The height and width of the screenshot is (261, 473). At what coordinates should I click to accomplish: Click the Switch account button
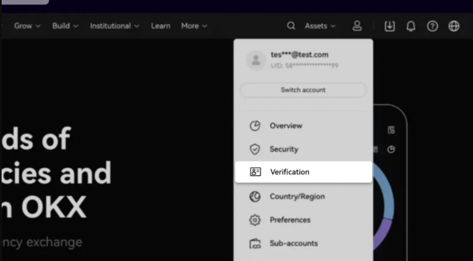tap(303, 90)
